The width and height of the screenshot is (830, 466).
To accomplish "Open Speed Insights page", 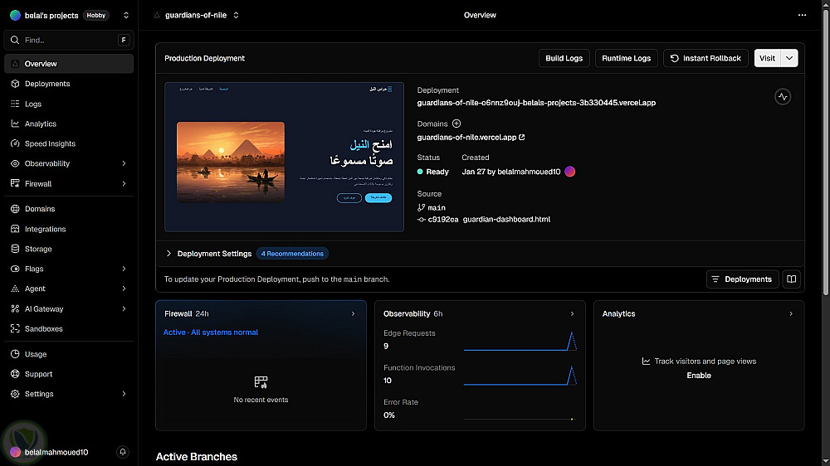I will tap(69, 143).
